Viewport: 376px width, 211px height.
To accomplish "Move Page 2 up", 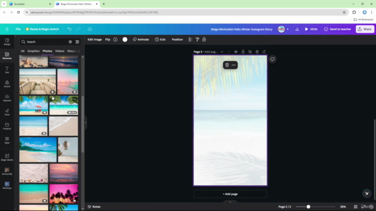I will (222, 52).
